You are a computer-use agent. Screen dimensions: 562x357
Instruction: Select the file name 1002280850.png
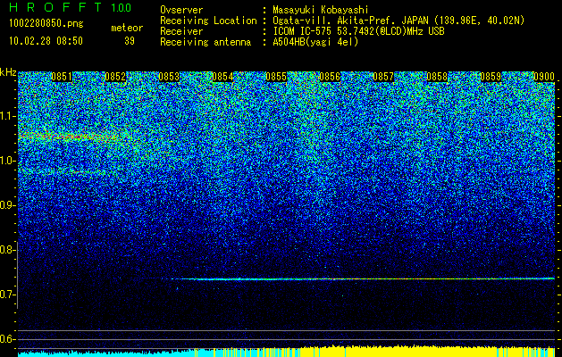[46, 24]
